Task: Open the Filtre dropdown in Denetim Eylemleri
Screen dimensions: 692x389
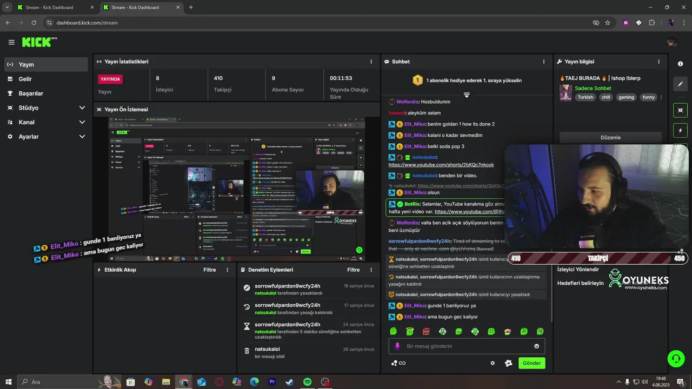Action: [353, 270]
